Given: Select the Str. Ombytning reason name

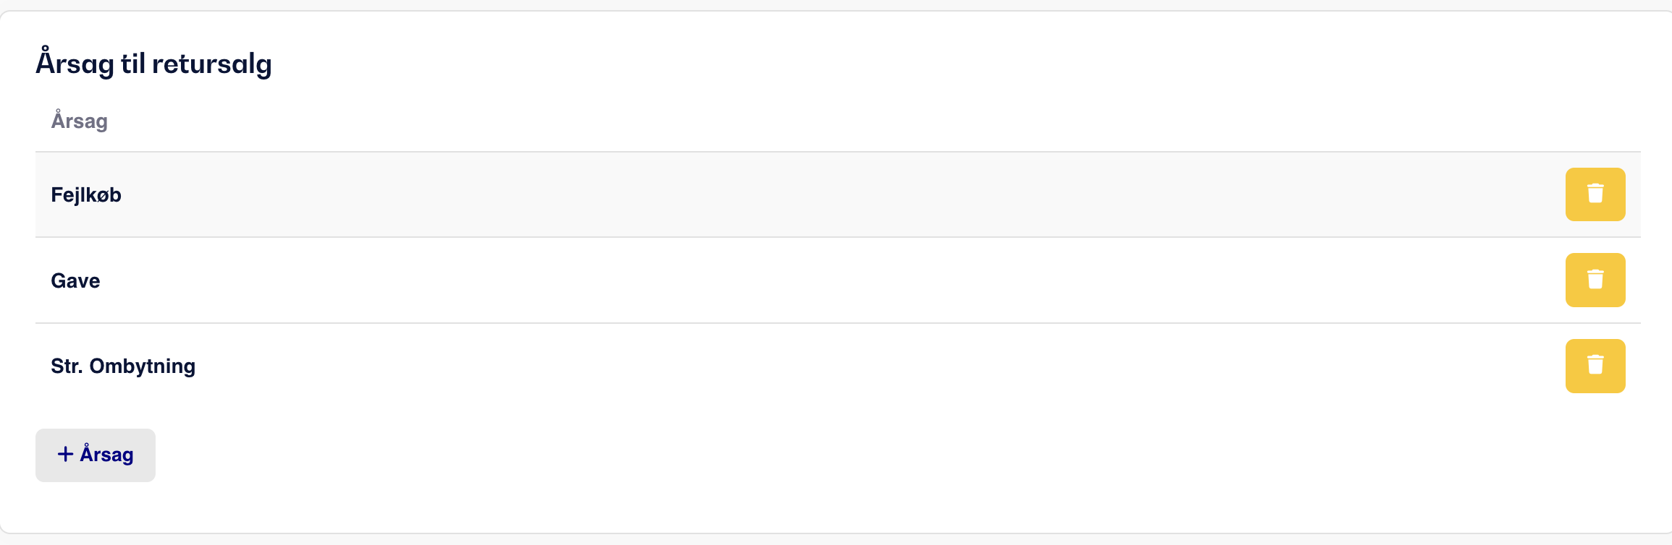Looking at the screenshot, I should tap(123, 366).
